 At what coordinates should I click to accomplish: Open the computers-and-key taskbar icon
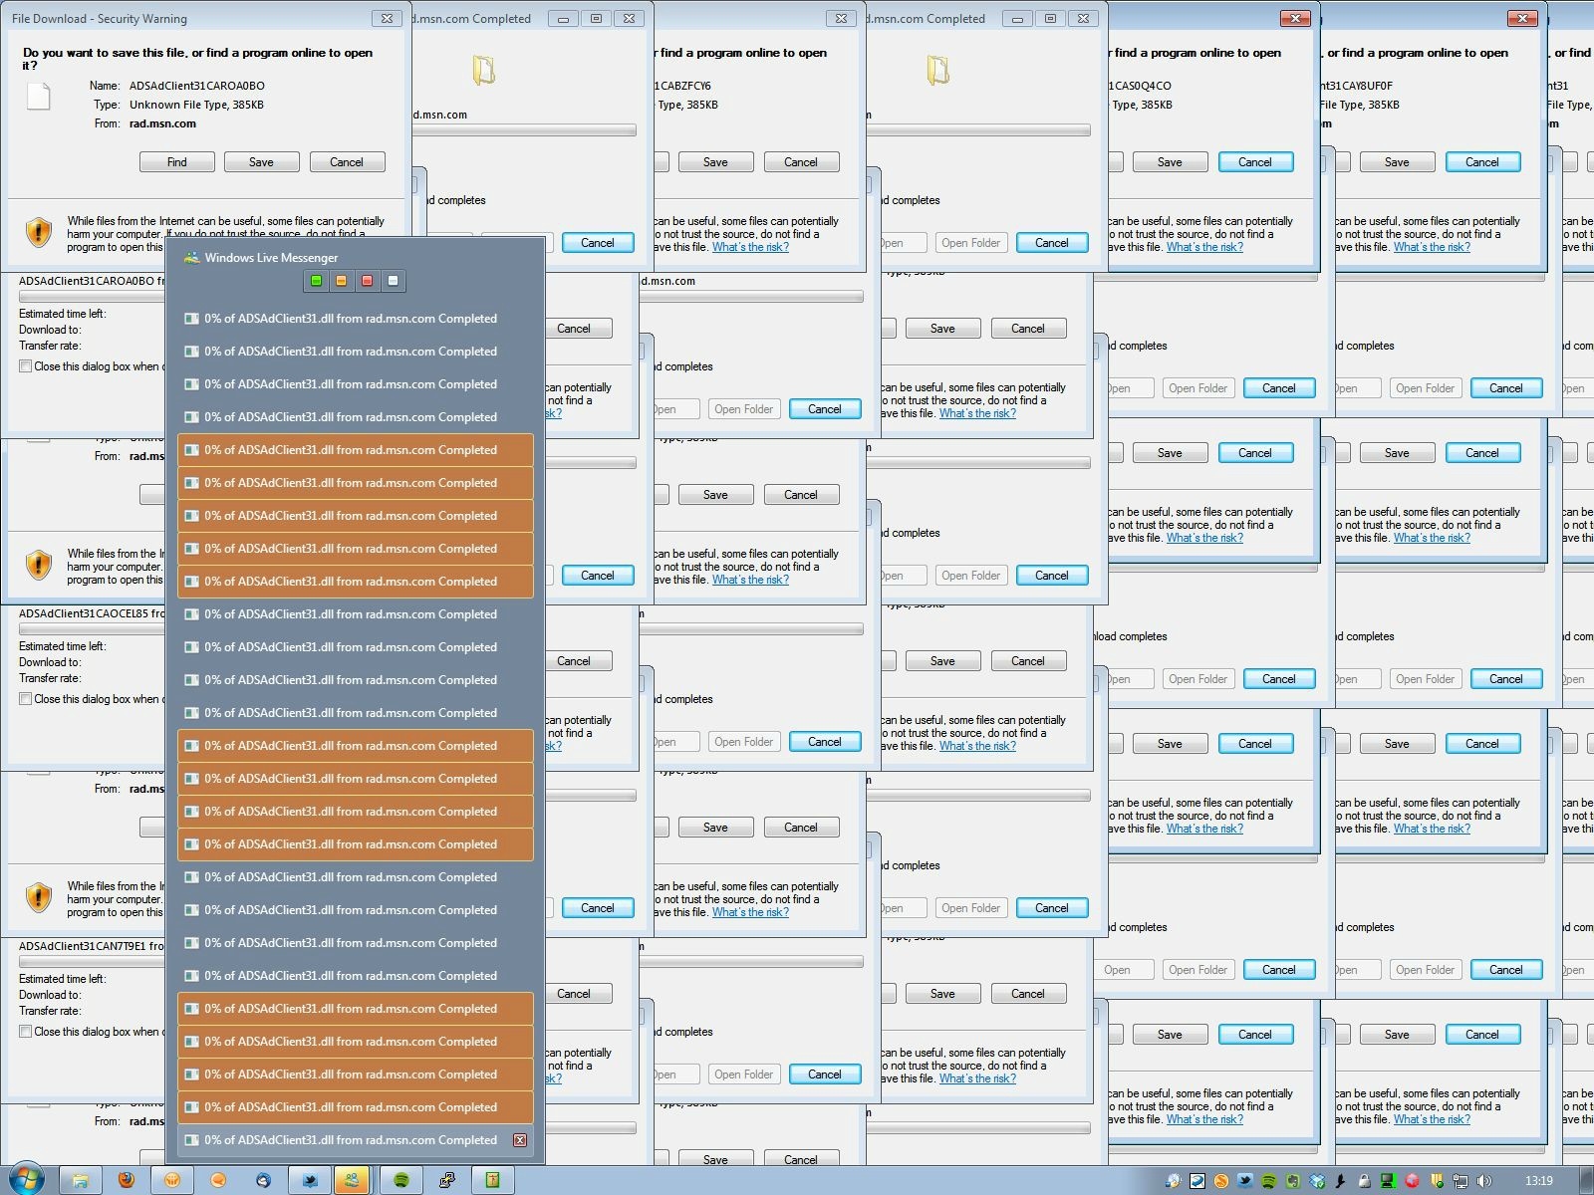tap(447, 1181)
